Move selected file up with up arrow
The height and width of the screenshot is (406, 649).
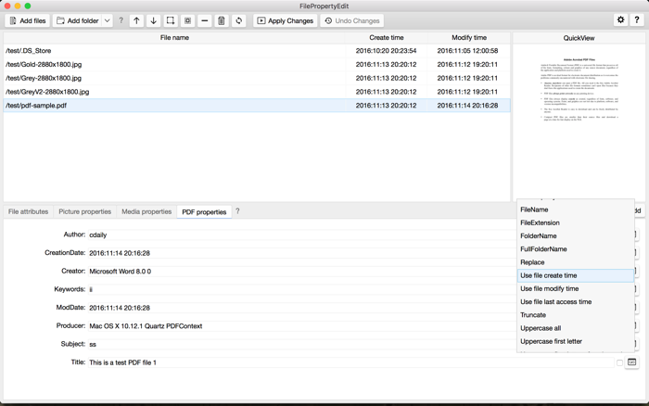pos(136,20)
